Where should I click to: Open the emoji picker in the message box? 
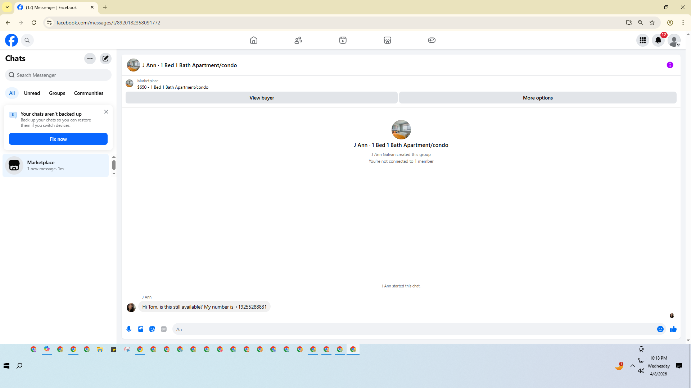pos(660,329)
